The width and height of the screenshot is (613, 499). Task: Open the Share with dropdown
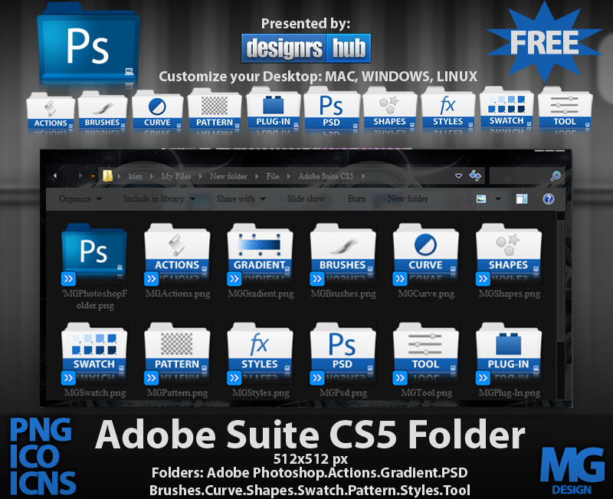(x=241, y=199)
